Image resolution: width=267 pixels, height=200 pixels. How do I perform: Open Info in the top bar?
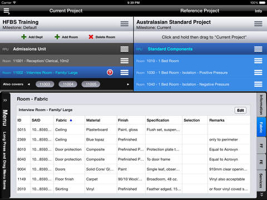(258, 11)
